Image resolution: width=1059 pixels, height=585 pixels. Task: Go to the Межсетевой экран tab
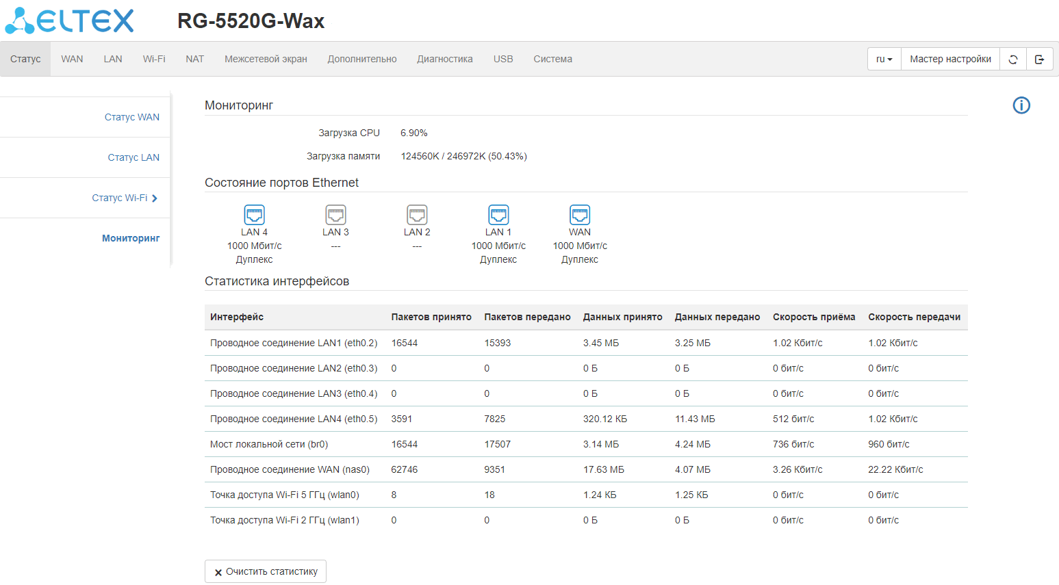[x=266, y=59]
